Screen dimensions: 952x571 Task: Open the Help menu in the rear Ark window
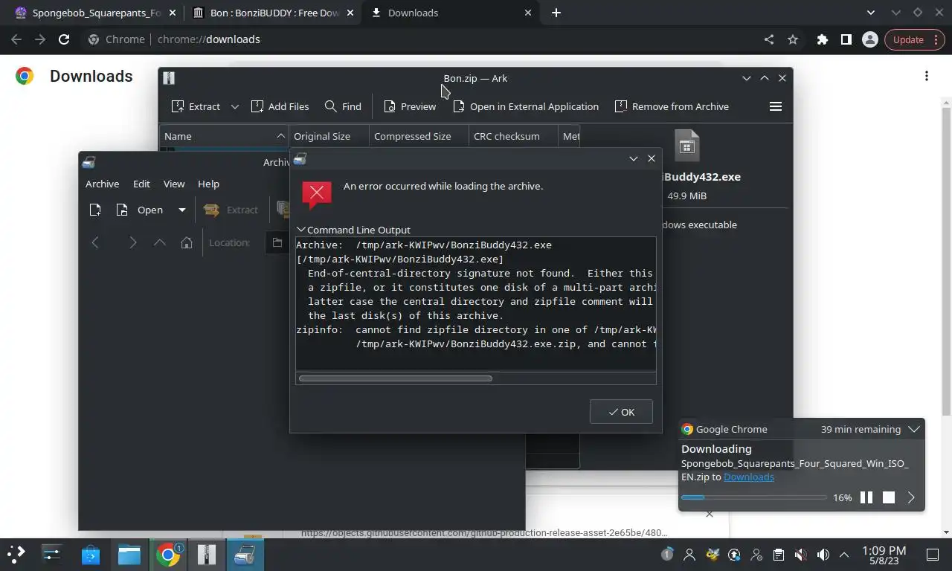click(208, 184)
